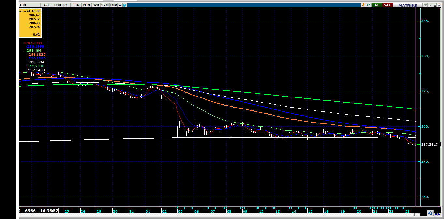Click the status text 6966 - 16:36:57

tap(41, 211)
